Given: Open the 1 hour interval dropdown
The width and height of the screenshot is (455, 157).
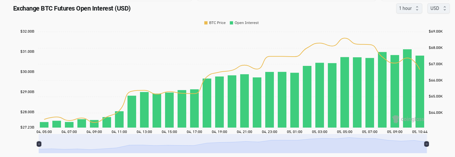Looking at the screenshot, I should coord(409,8).
